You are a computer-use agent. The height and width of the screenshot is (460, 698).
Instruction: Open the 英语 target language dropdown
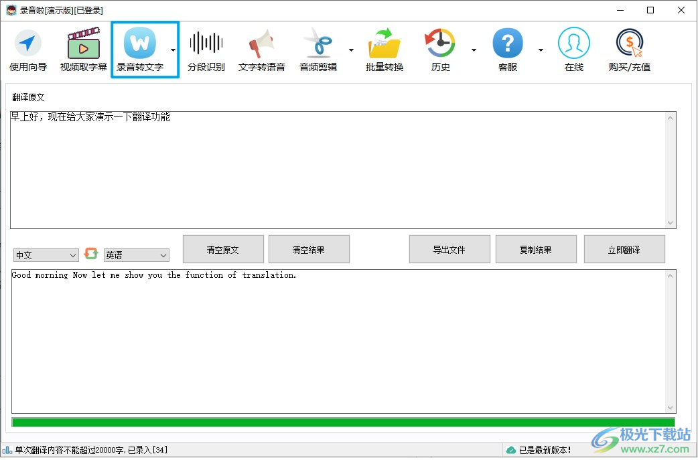coord(136,255)
